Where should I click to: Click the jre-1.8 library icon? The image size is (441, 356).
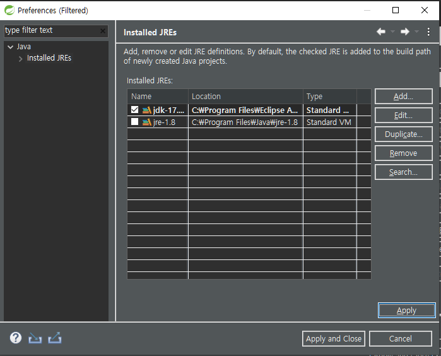pyautogui.click(x=147, y=122)
